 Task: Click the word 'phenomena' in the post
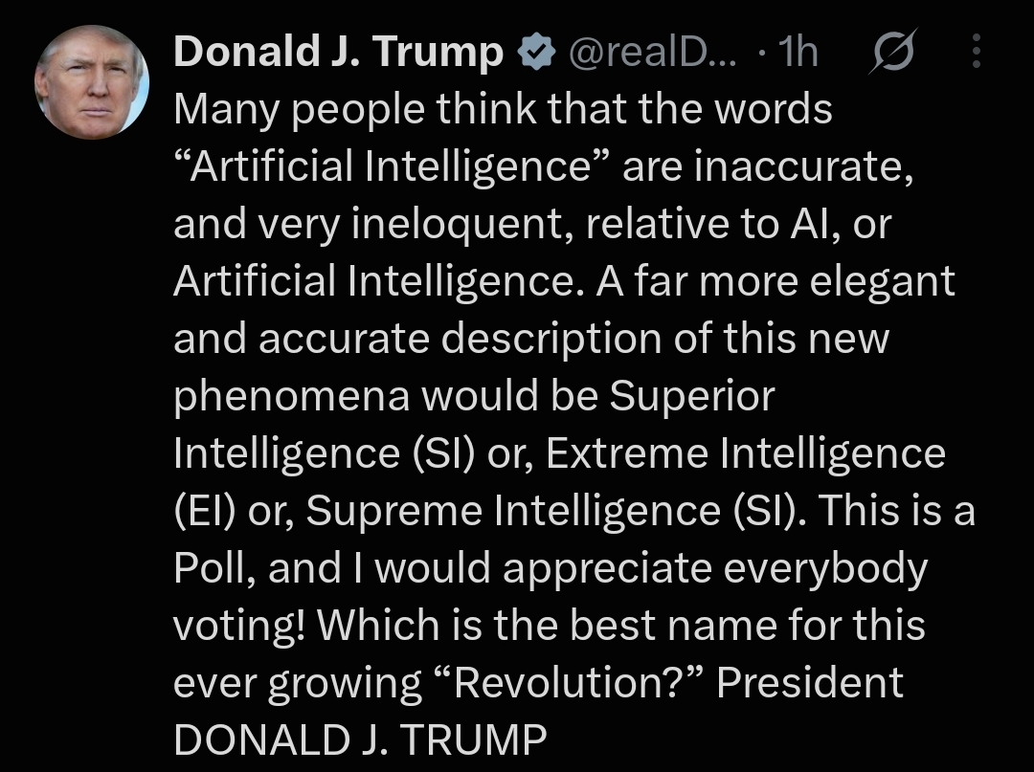click(291, 397)
